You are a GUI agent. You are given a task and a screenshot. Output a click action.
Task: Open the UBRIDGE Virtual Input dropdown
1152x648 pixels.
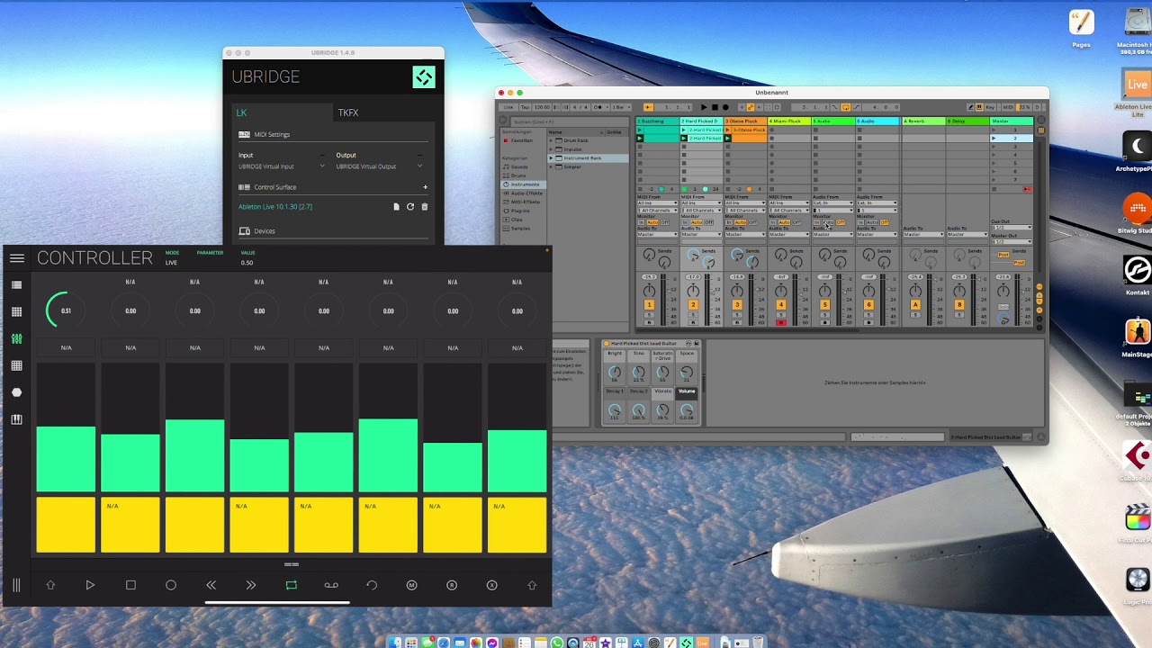pyautogui.click(x=281, y=166)
